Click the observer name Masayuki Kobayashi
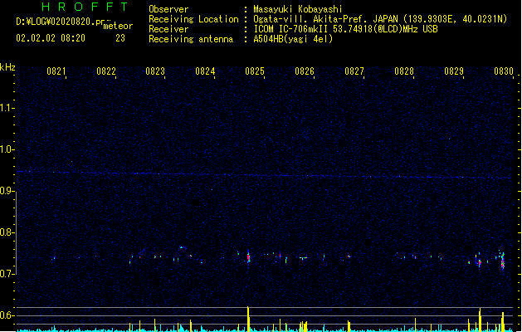This screenshot has height=332, width=522. tap(298, 9)
